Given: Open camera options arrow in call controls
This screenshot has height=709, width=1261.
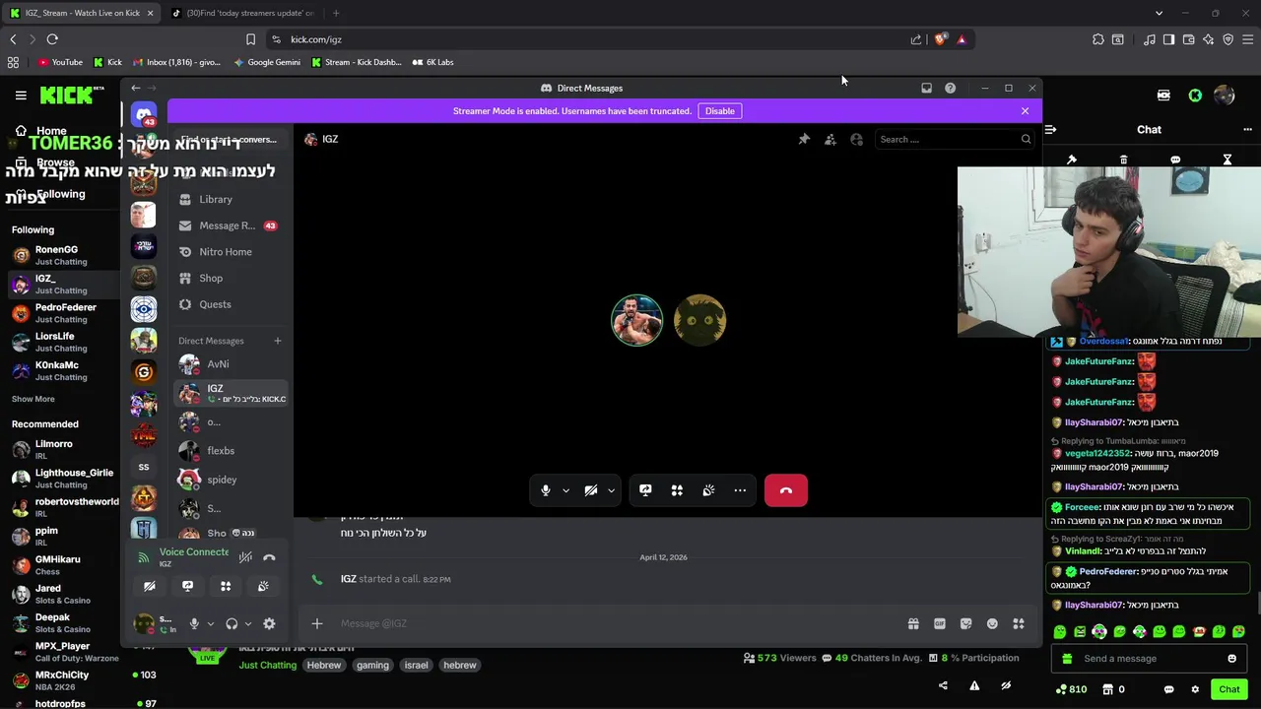Looking at the screenshot, I should [x=611, y=490].
